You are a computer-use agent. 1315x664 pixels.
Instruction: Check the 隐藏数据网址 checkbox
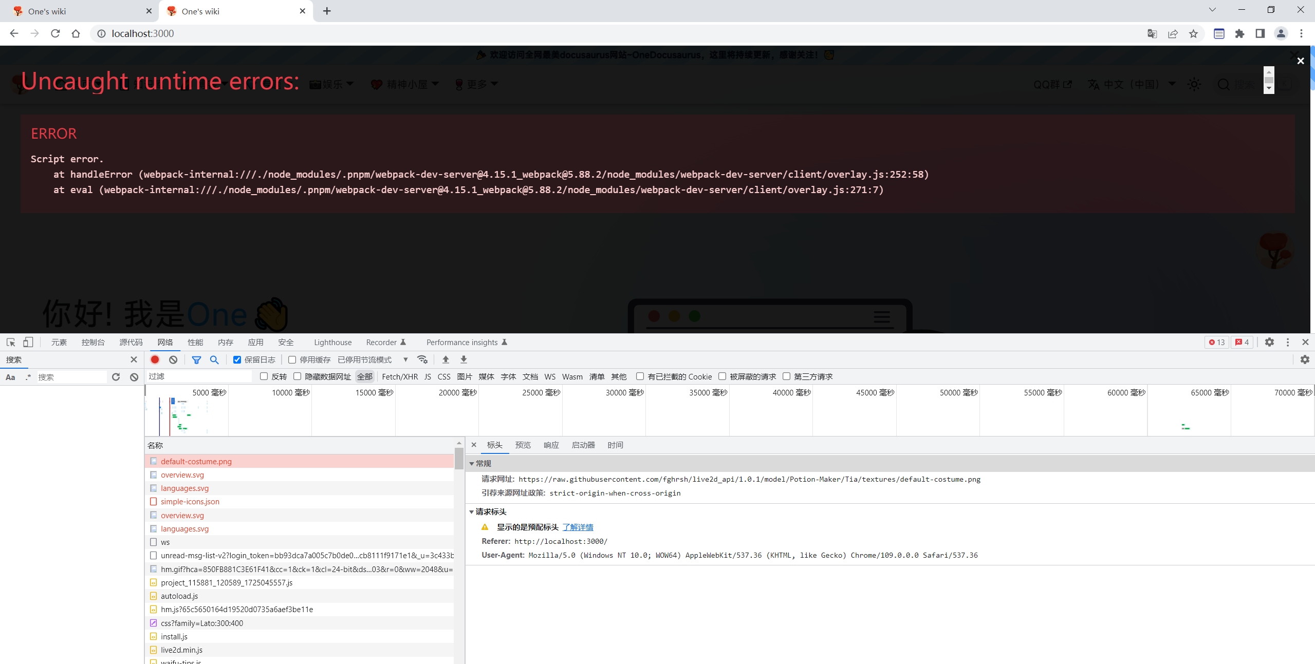coord(297,376)
